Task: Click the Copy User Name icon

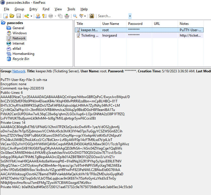Action: coord(38,16)
